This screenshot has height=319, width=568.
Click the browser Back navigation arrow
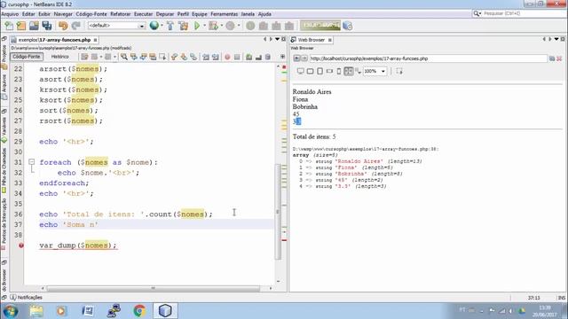[x=296, y=58]
